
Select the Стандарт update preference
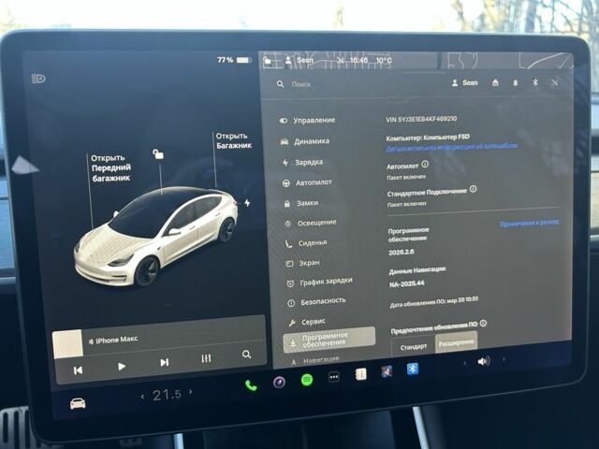tap(414, 346)
